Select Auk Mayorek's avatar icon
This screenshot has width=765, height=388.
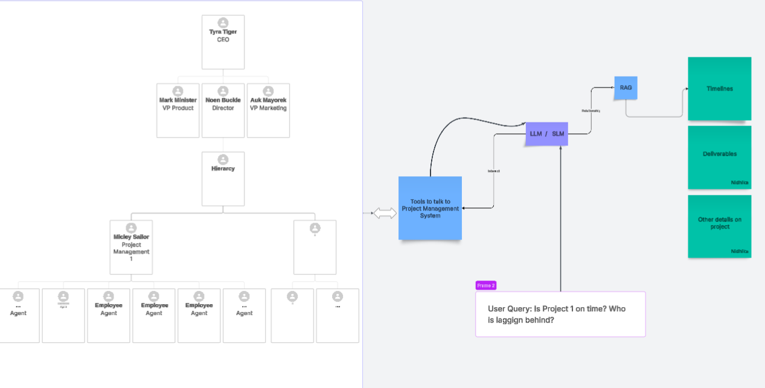(268, 91)
